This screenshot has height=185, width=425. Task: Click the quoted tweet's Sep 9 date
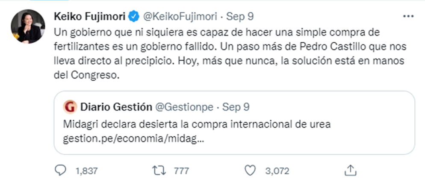point(236,106)
